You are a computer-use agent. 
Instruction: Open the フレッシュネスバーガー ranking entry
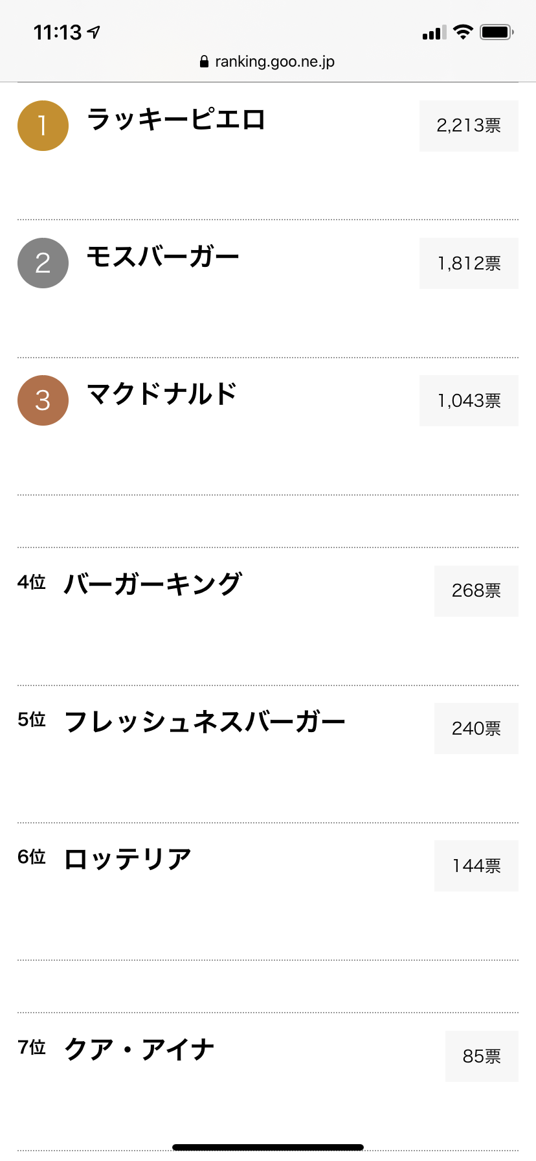(x=205, y=722)
